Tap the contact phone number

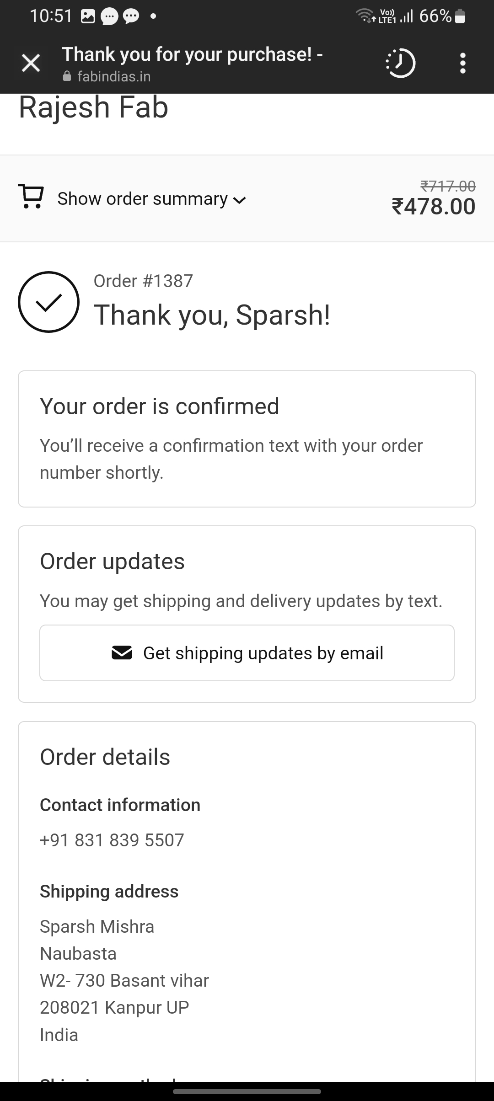(x=112, y=840)
